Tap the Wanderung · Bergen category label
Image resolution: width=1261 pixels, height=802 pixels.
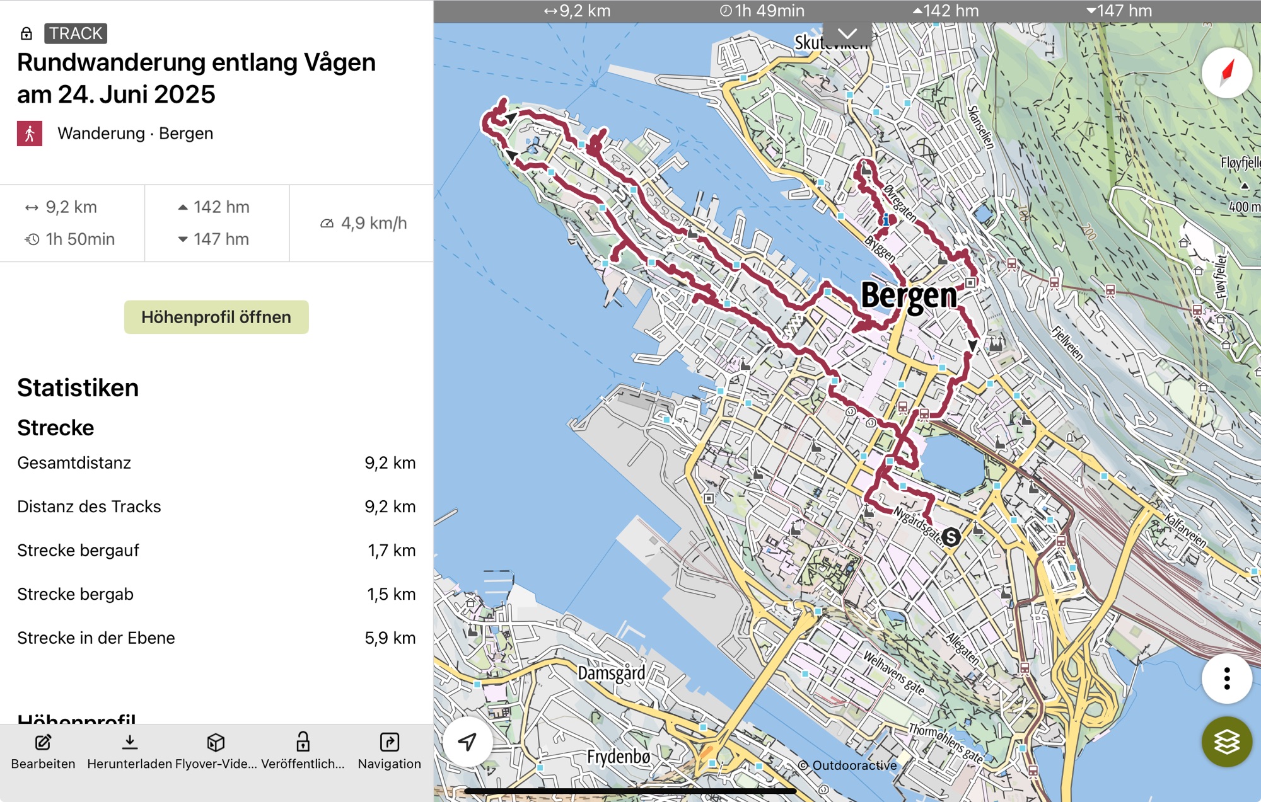coord(136,134)
